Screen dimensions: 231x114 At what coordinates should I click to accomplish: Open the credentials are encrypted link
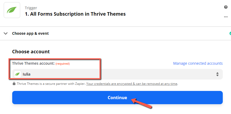[132, 84]
